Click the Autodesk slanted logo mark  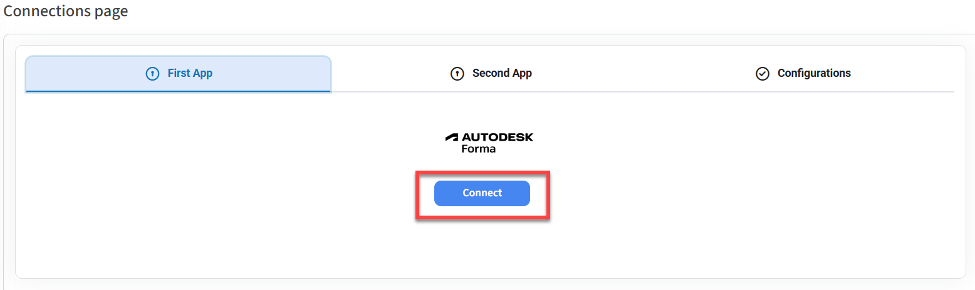point(452,137)
